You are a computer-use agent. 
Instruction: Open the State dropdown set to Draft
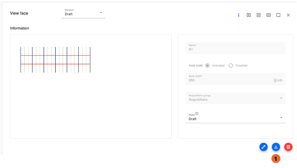pyautogui.click(x=236, y=117)
